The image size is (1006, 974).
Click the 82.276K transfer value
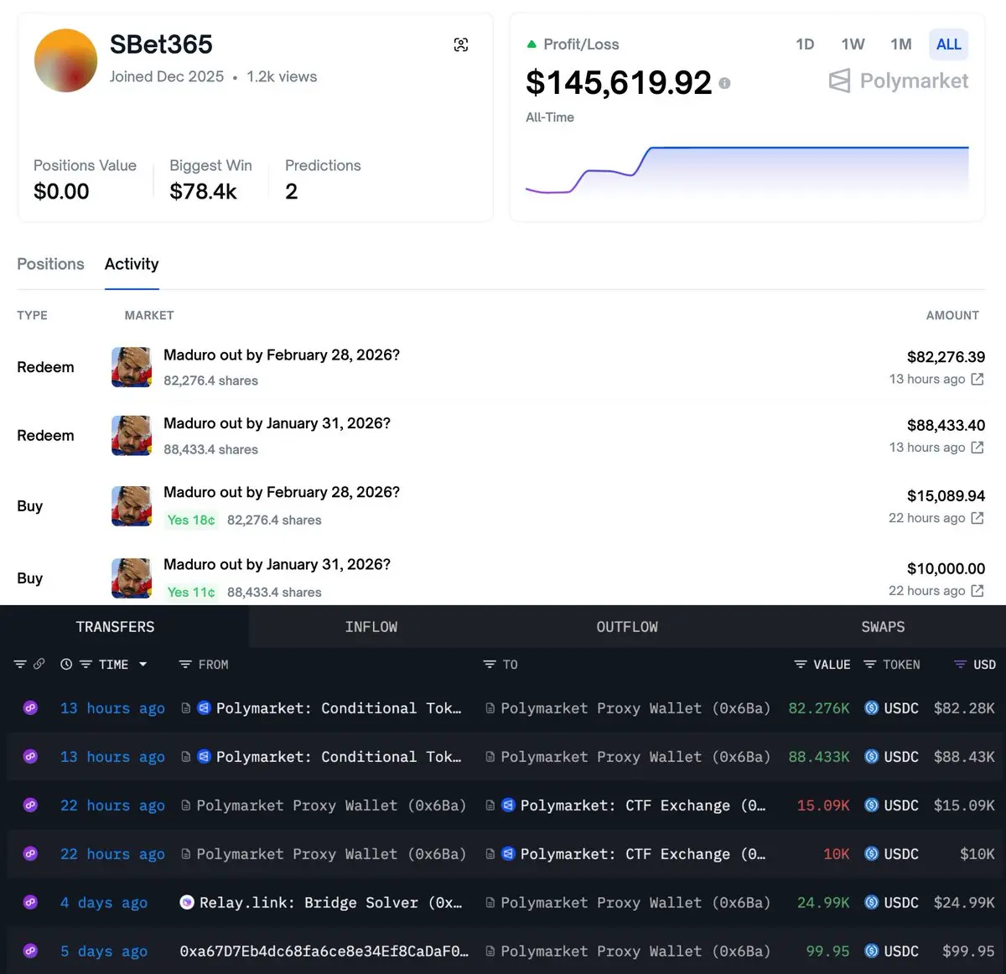819,708
